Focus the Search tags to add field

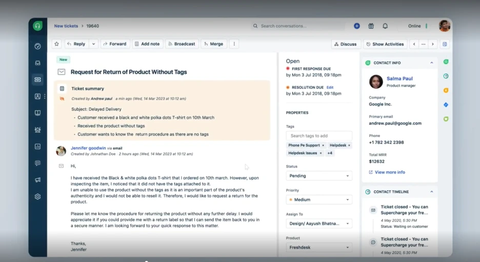pyautogui.click(x=319, y=136)
